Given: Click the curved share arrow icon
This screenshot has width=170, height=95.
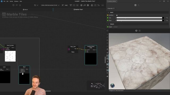Looking at the screenshot, I should [84, 5].
